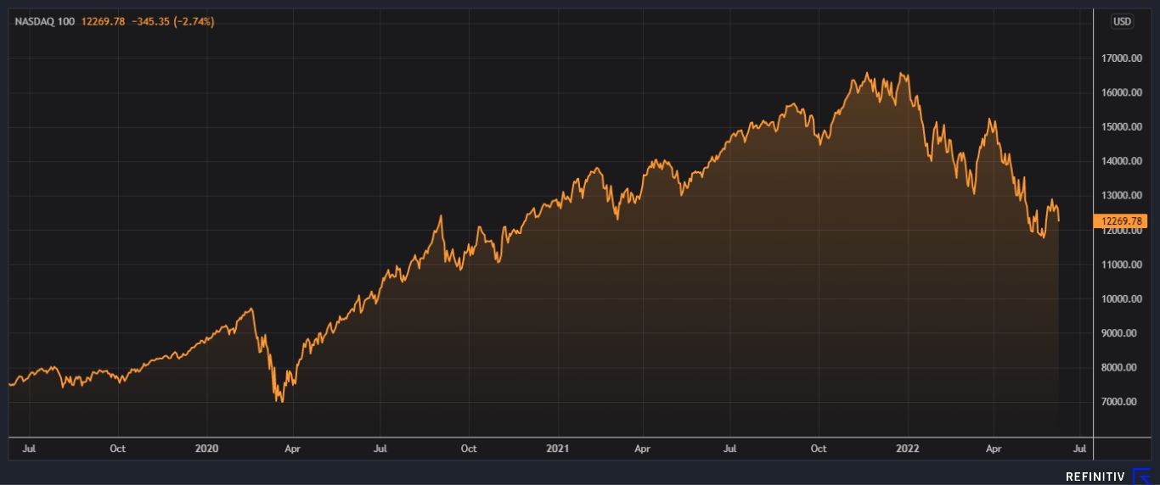Click the 2021 label on time axis
The height and width of the screenshot is (485, 1160).
click(x=557, y=449)
